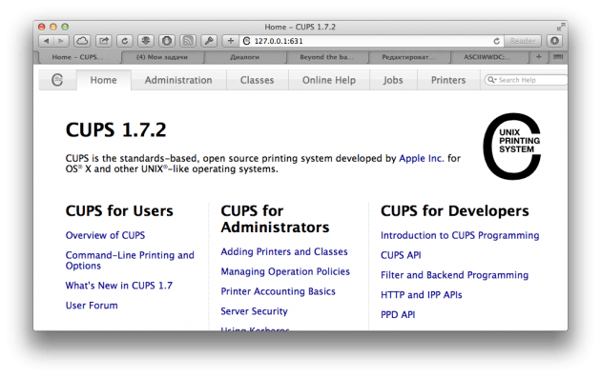Image resolution: width=601 pixels, height=377 pixels.
Task: Click the download-arrow extension icon in the toolbar
Action: coord(146,41)
